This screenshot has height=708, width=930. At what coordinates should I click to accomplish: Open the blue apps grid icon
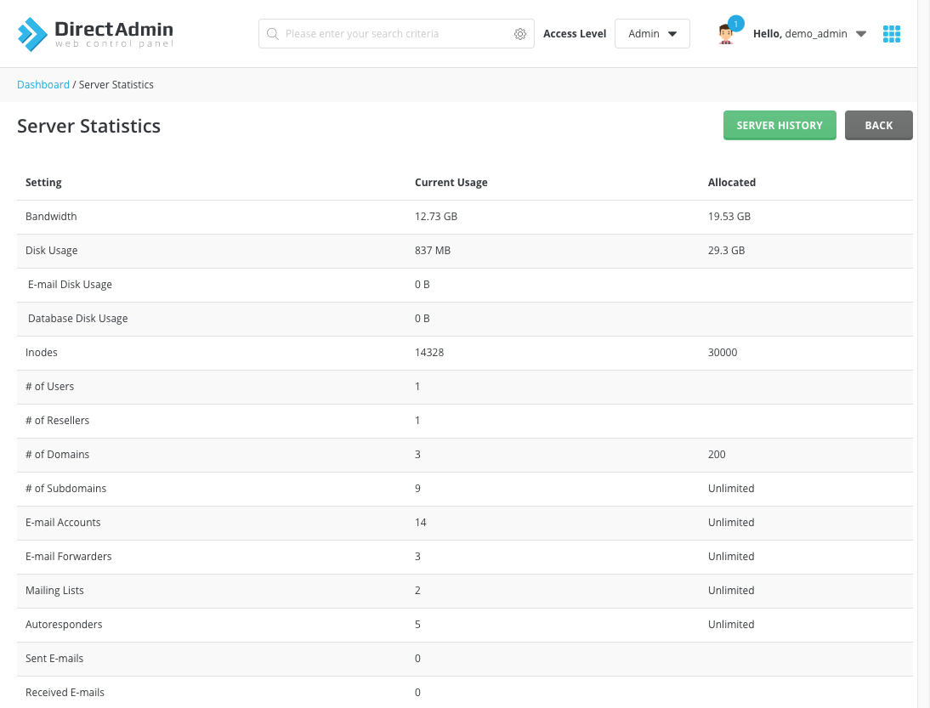pos(891,33)
